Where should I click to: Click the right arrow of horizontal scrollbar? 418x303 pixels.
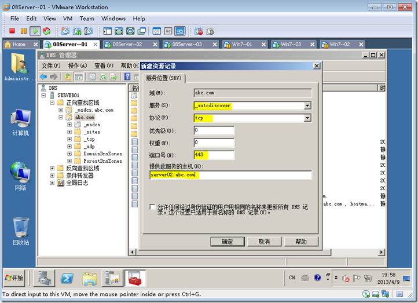pyautogui.click(x=382, y=252)
